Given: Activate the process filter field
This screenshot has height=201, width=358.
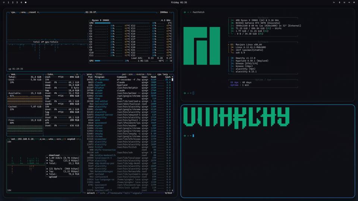Looking at the screenshot, I should (x=98, y=74).
